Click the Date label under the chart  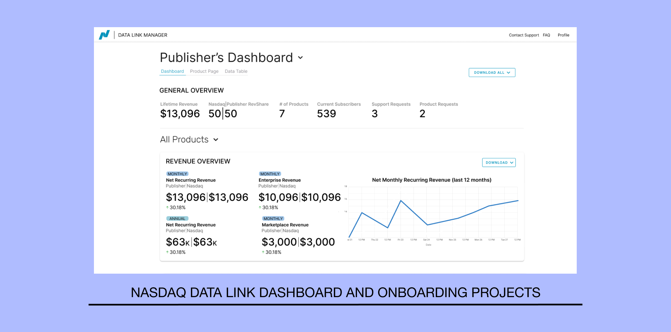428,245
